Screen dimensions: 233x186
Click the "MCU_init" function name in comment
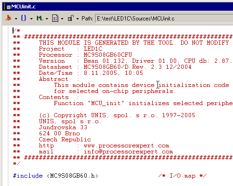coord(106,103)
